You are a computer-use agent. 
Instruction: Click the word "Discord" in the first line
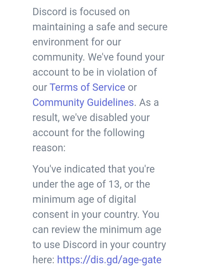(50, 11)
